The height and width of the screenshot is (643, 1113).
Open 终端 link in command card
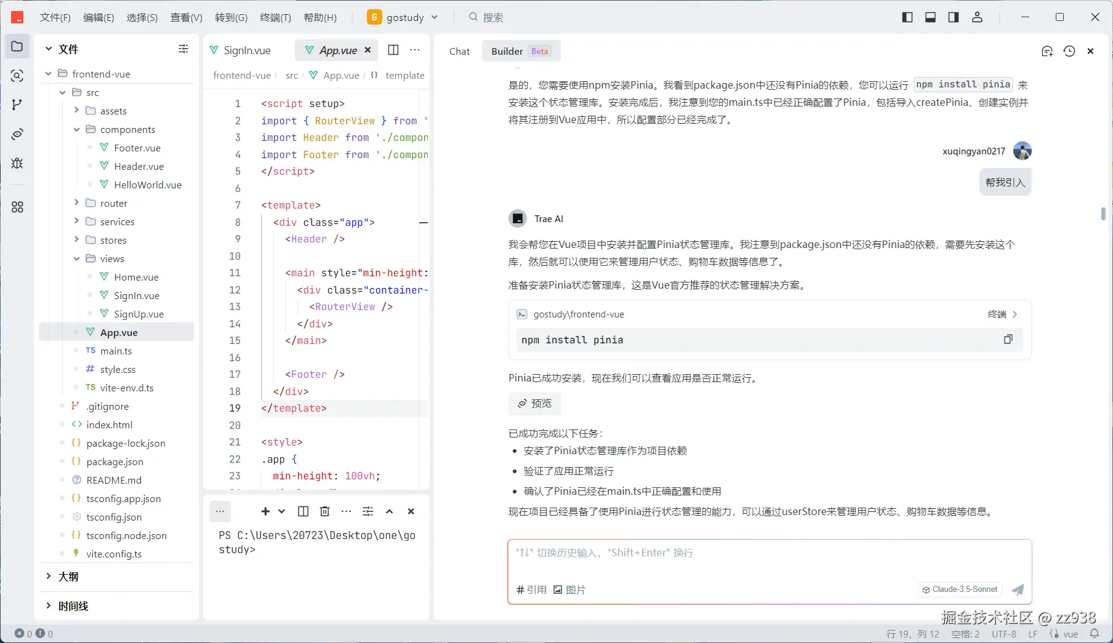coord(1003,314)
